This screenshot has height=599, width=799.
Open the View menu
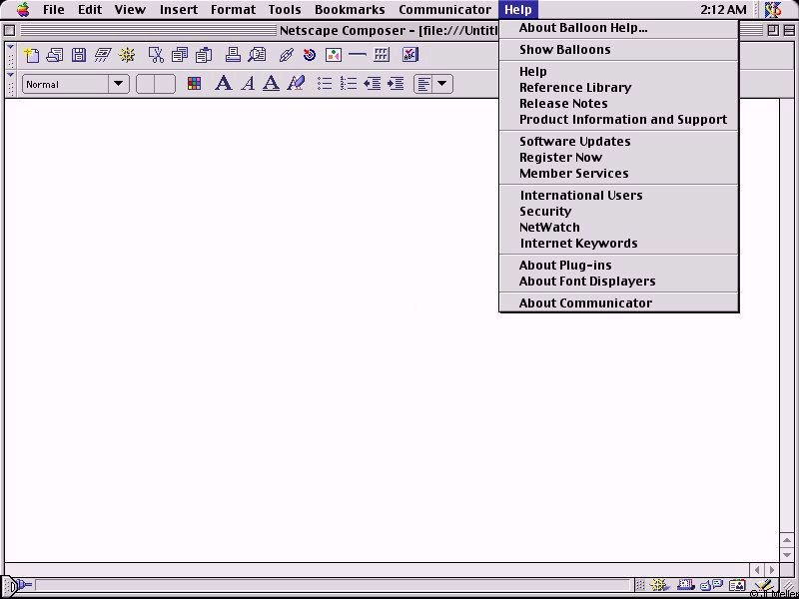coord(130,10)
